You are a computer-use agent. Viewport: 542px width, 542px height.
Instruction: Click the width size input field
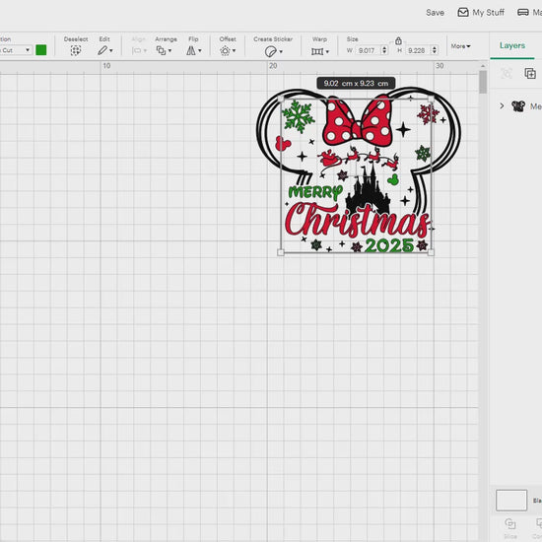369,50
